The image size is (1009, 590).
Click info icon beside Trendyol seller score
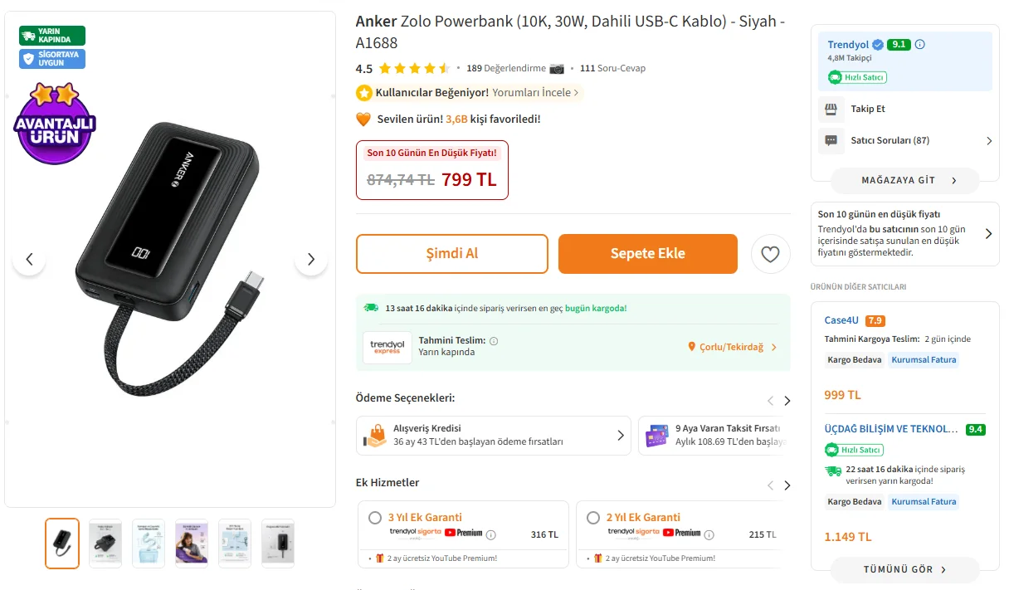919,45
